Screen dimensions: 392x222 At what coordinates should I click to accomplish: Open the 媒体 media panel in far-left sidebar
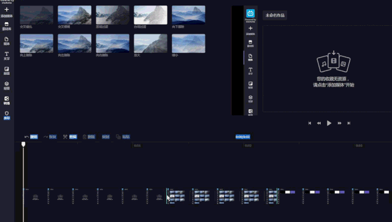pos(7,41)
